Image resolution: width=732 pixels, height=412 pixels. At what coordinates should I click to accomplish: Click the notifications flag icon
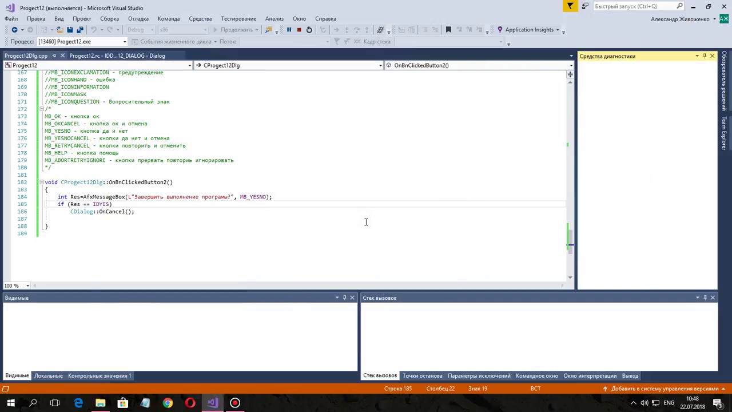(570, 6)
